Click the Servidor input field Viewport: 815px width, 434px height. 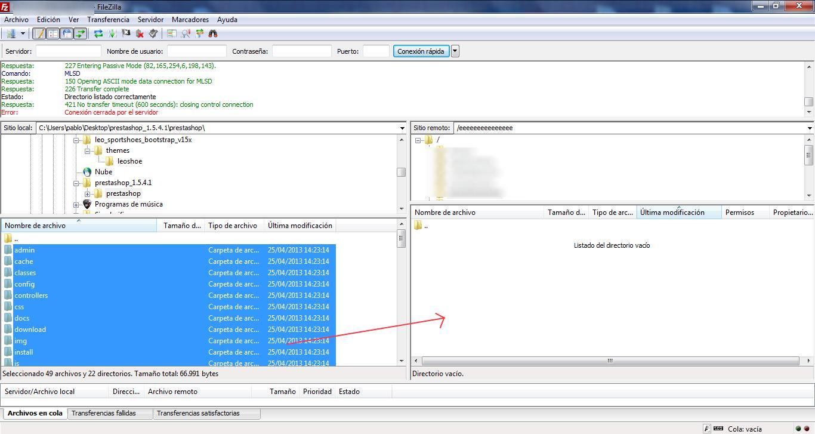(x=68, y=51)
